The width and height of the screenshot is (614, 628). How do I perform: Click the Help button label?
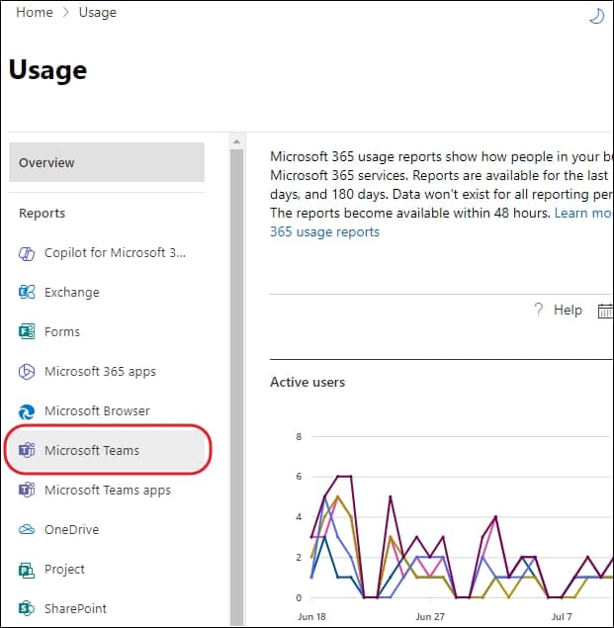pos(568,310)
